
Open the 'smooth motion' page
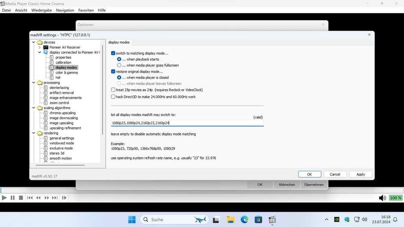[x=60, y=158]
